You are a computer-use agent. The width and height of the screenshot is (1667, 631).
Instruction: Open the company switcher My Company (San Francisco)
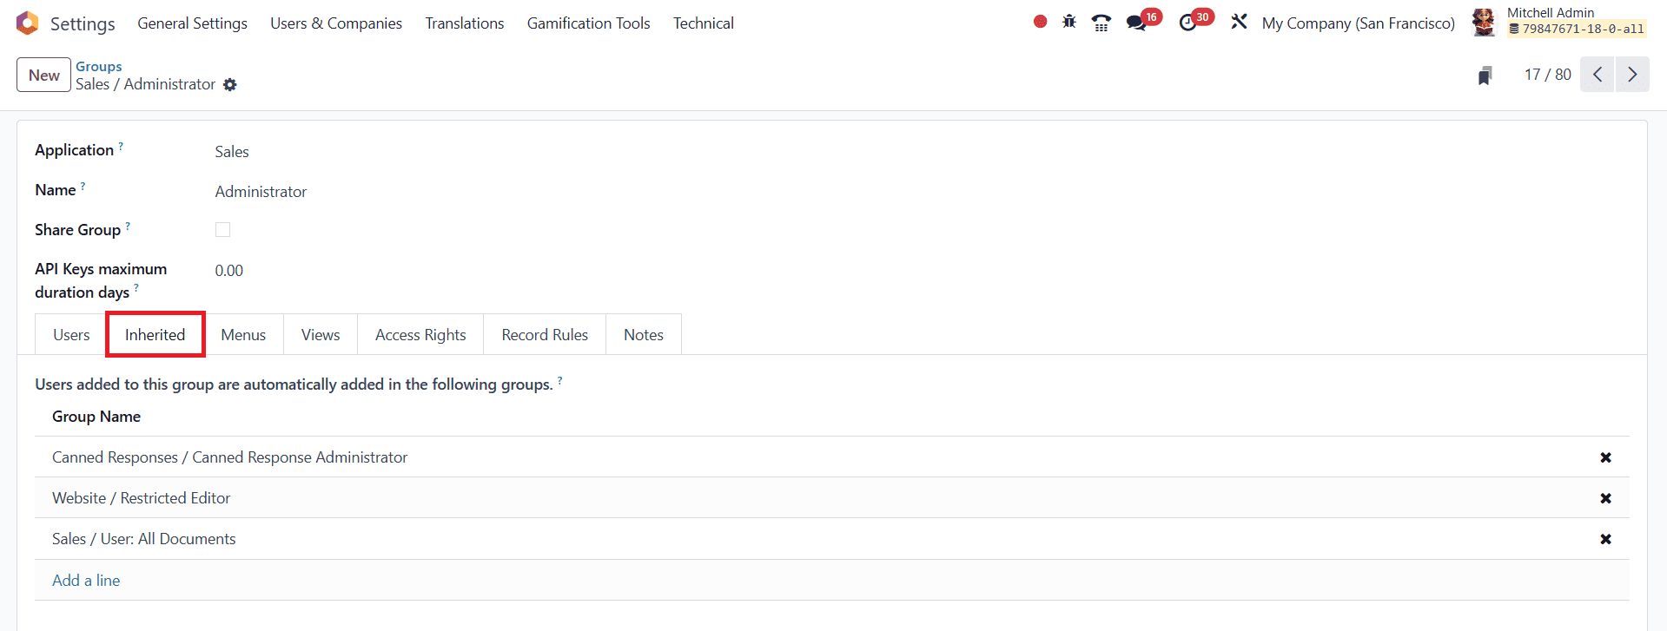tap(1358, 23)
